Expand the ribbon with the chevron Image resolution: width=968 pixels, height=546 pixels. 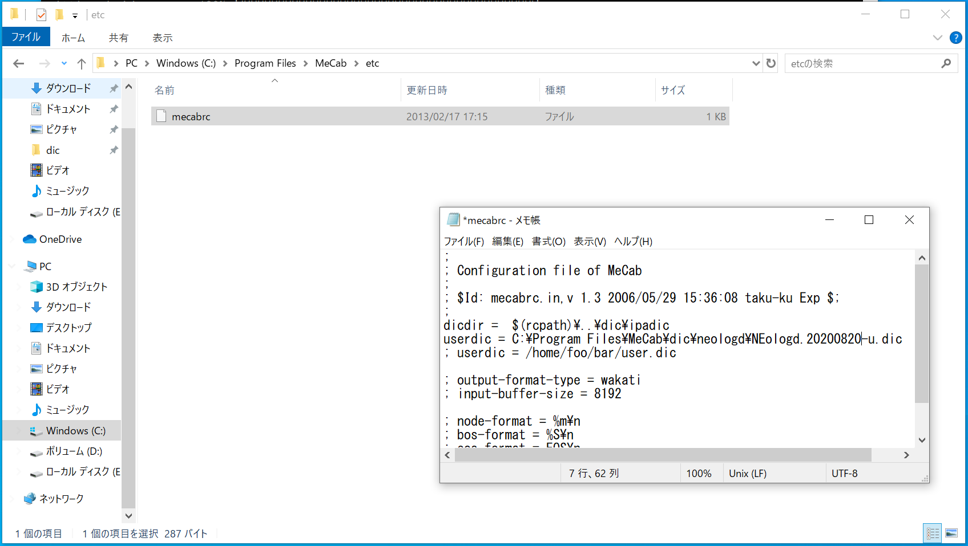pos(937,38)
